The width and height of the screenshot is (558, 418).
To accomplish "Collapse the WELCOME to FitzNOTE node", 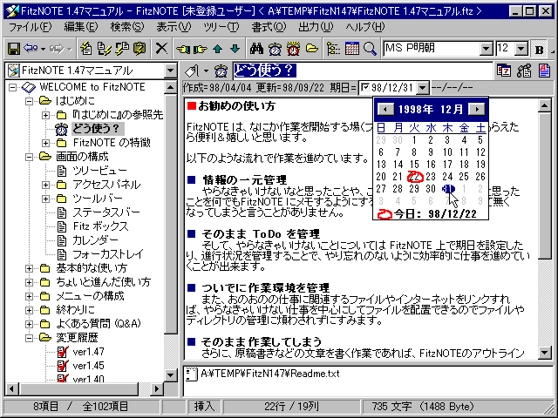I will coord(13,87).
